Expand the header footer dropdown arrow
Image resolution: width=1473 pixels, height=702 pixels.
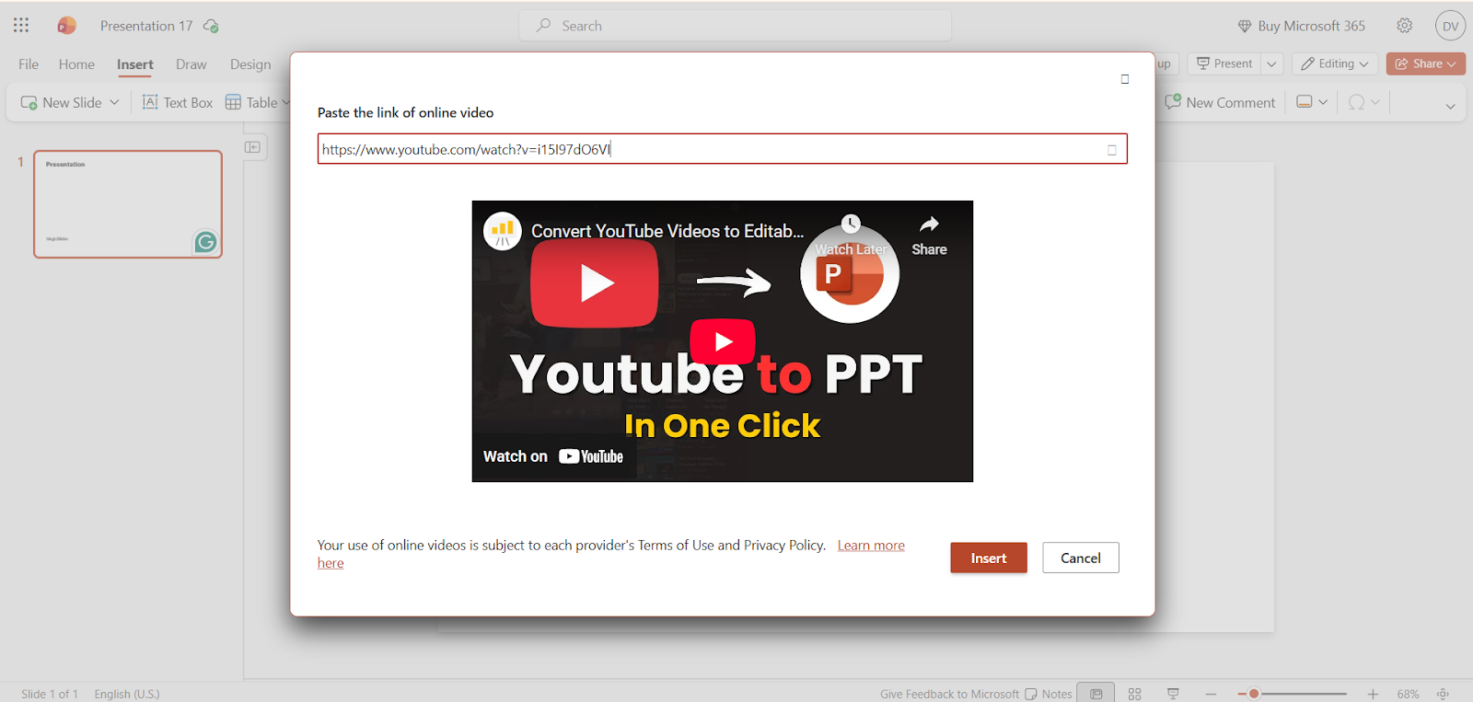click(1323, 102)
